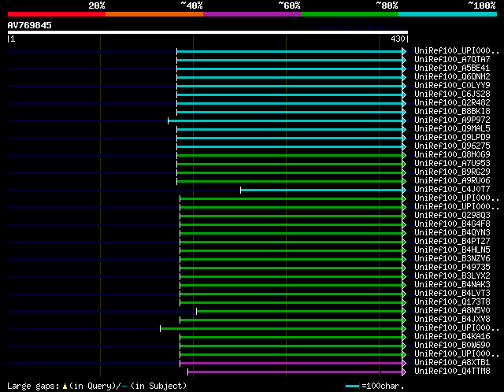Screen dimensions: 504x392
Task: Select the UniRef100_A8N5V0 label
Action: coord(452,311)
